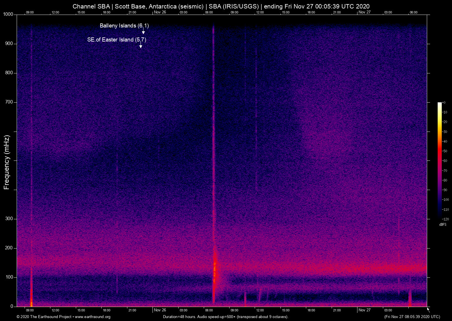Click the Nov 26 marker on top time axis

[160, 12]
